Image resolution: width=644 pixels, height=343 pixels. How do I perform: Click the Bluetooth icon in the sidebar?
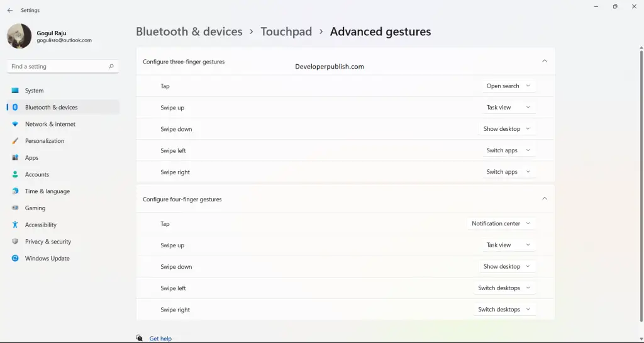click(15, 107)
